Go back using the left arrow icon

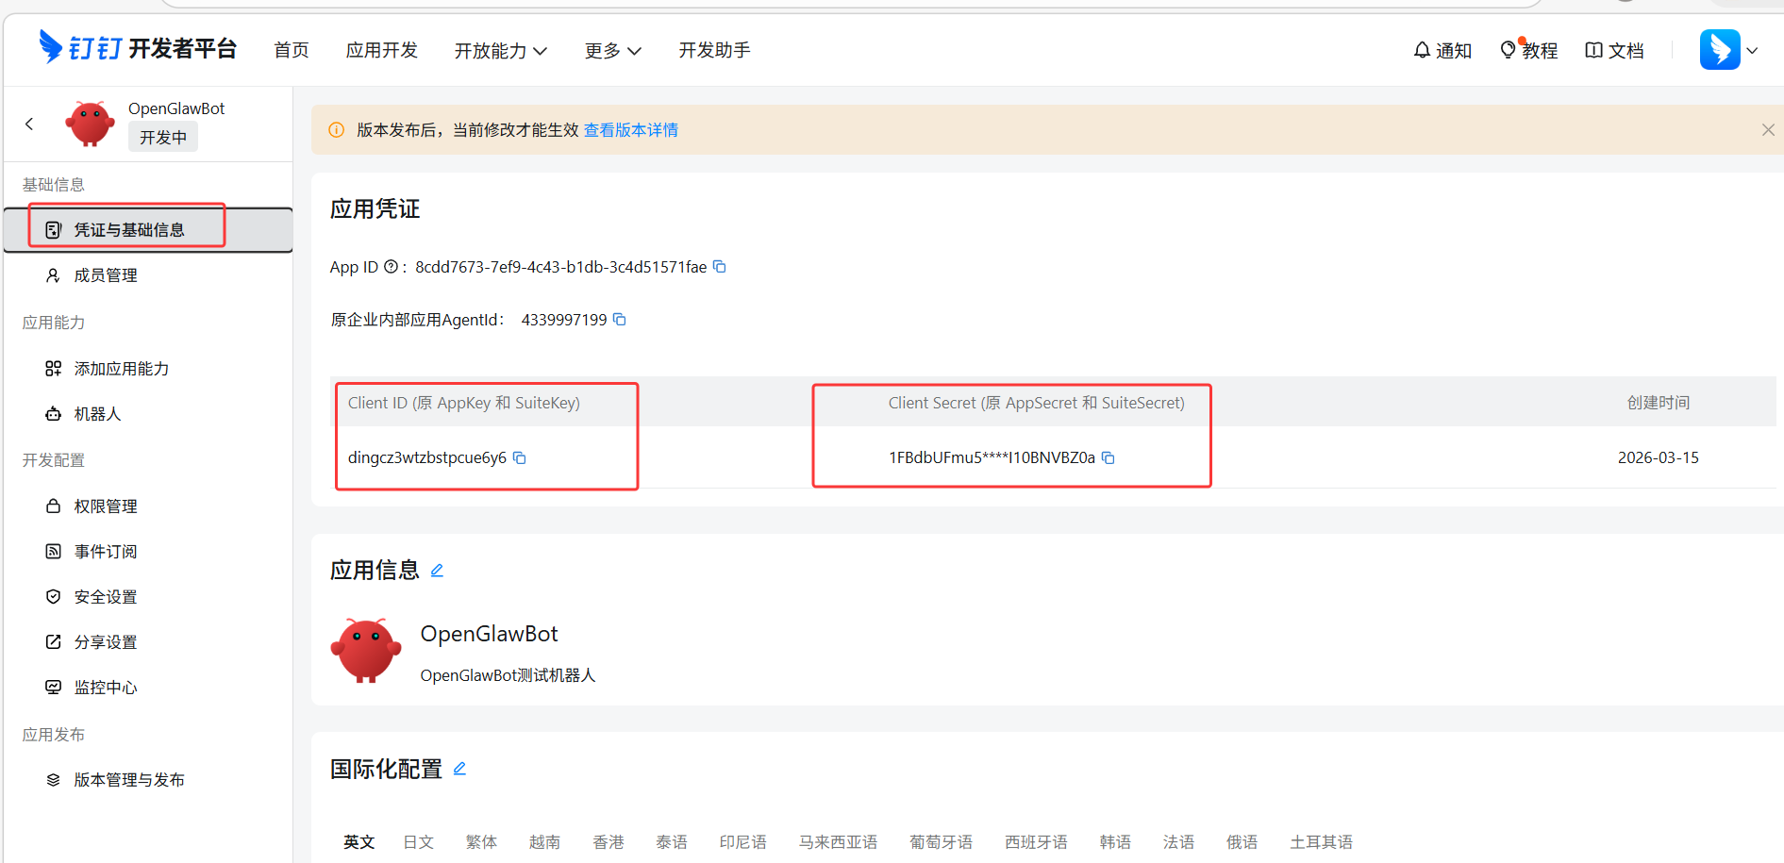[x=29, y=124]
